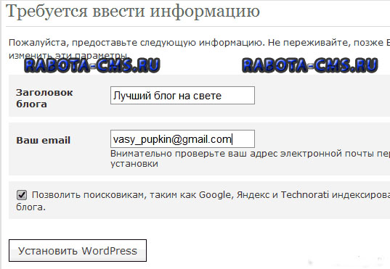Click the Позволить поисковикам label text
The width and height of the screenshot is (390, 269).
click(x=203, y=200)
